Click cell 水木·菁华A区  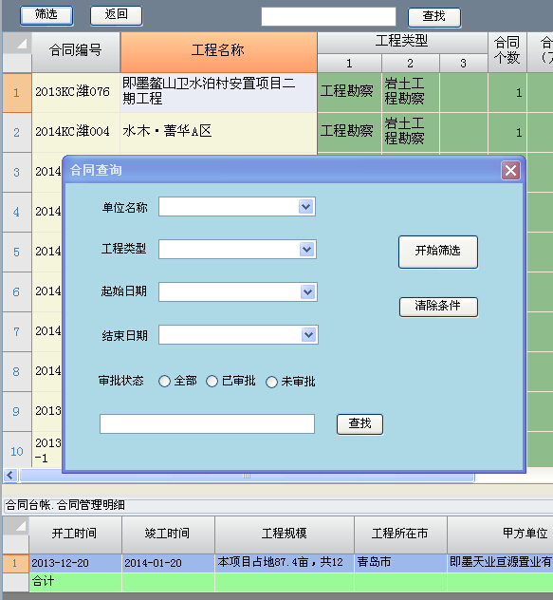click(x=218, y=132)
